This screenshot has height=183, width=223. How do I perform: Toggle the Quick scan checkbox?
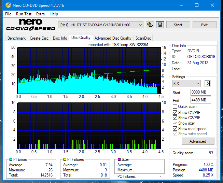coord(175,107)
